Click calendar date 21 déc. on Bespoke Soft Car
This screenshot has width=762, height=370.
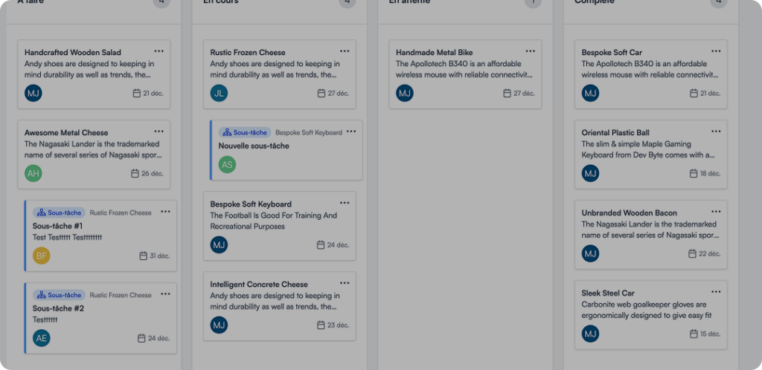tap(705, 94)
